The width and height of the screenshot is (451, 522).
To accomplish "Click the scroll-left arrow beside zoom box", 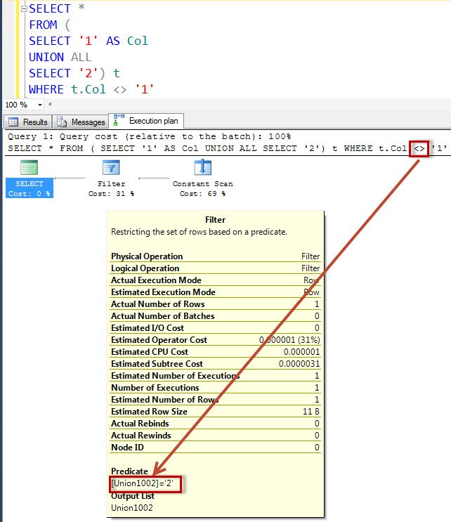I will click(x=50, y=105).
